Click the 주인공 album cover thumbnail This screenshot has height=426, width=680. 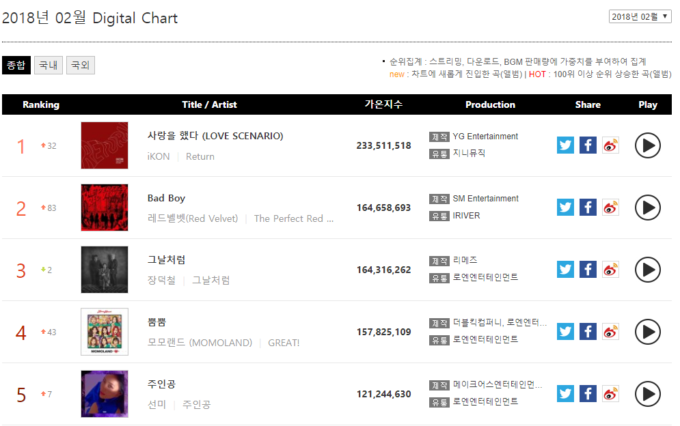[x=105, y=394]
